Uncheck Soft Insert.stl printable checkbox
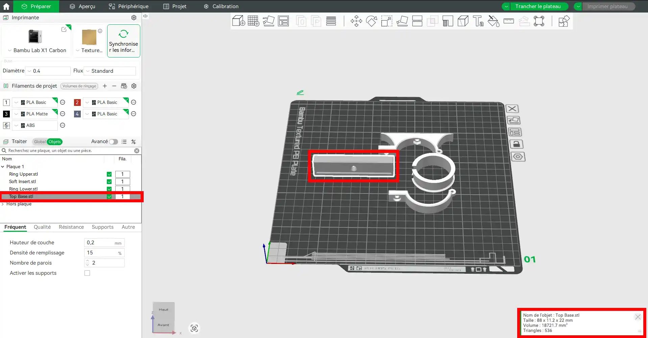 coord(109,182)
